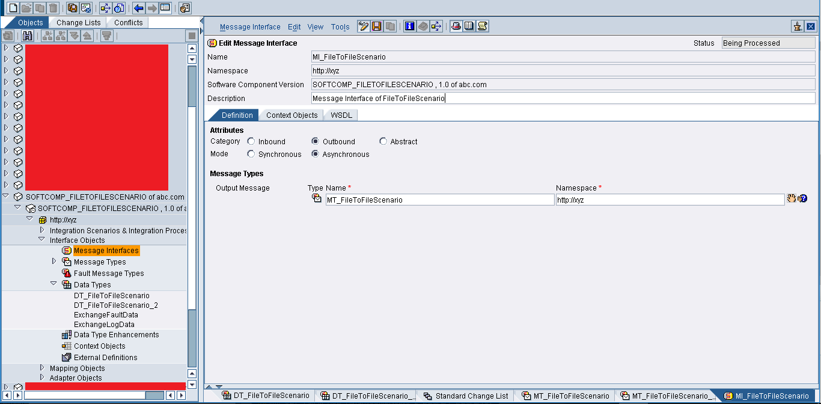Image resolution: width=821 pixels, height=404 pixels.
Task: Open object properties via the blue info icon
Action: (x=409, y=26)
